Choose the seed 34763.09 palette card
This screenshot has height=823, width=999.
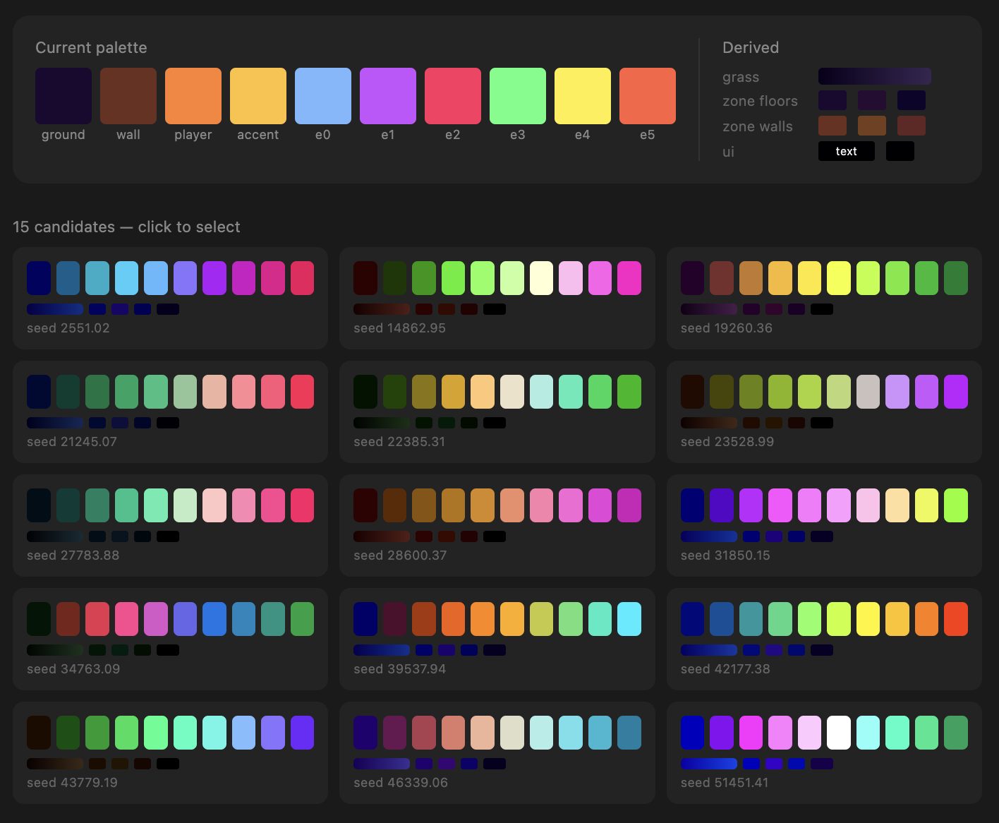pyautogui.click(x=170, y=639)
